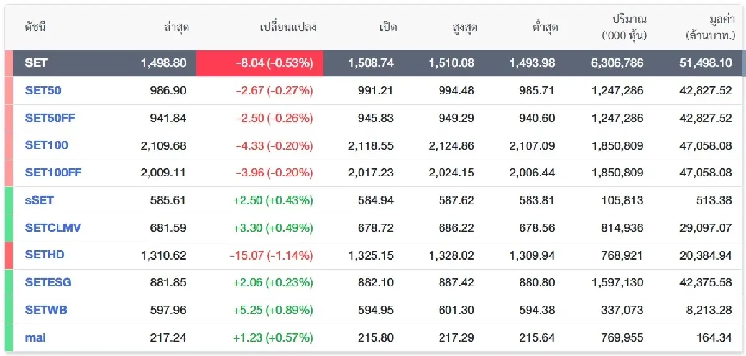Select SET value 51,498.10
The width and height of the screenshot is (746, 356).
coord(706,63)
